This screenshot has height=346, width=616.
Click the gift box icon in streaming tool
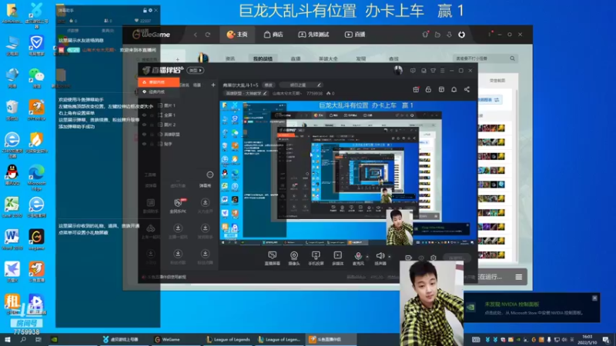pos(416,89)
